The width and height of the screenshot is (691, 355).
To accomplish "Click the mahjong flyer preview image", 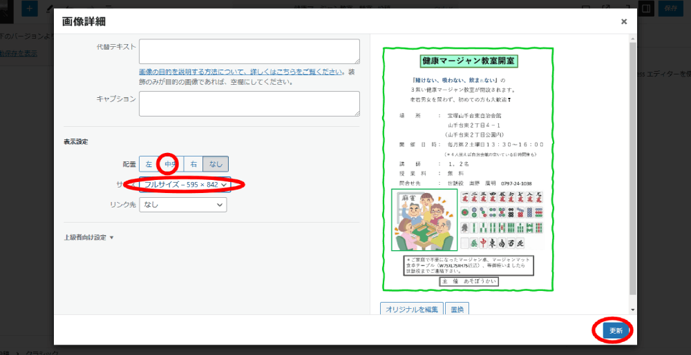I will coord(469,169).
